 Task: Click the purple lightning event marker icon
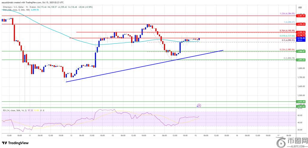tap(199, 105)
